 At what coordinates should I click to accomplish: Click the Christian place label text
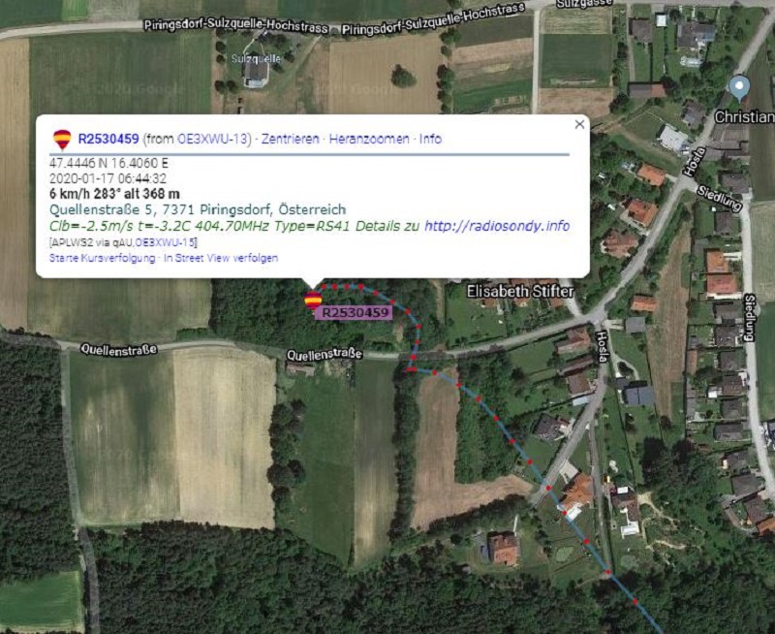tap(744, 117)
